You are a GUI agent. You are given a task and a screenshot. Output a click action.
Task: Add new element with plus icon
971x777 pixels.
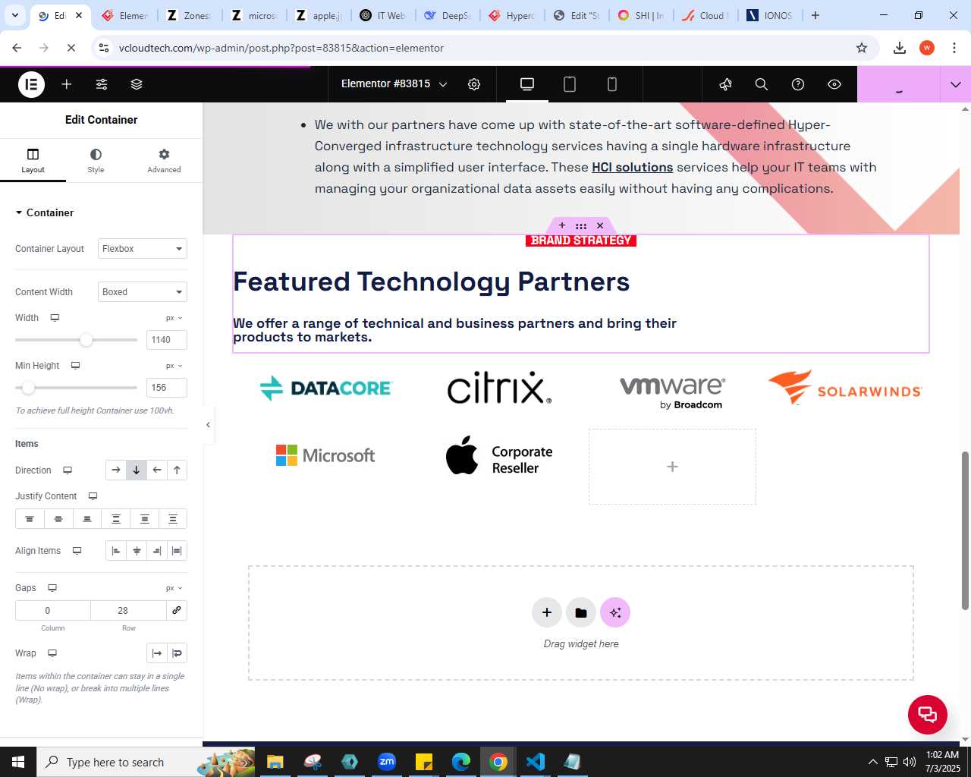pyautogui.click(x=67, y=84)
